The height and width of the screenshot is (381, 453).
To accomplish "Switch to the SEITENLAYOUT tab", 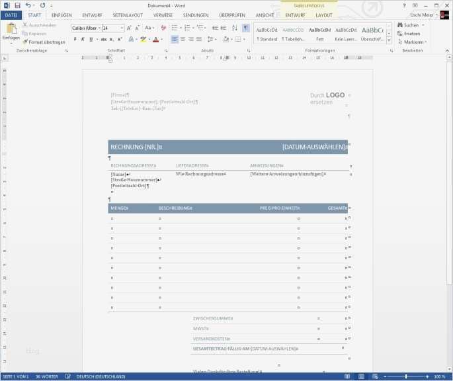I will point(128,15).
